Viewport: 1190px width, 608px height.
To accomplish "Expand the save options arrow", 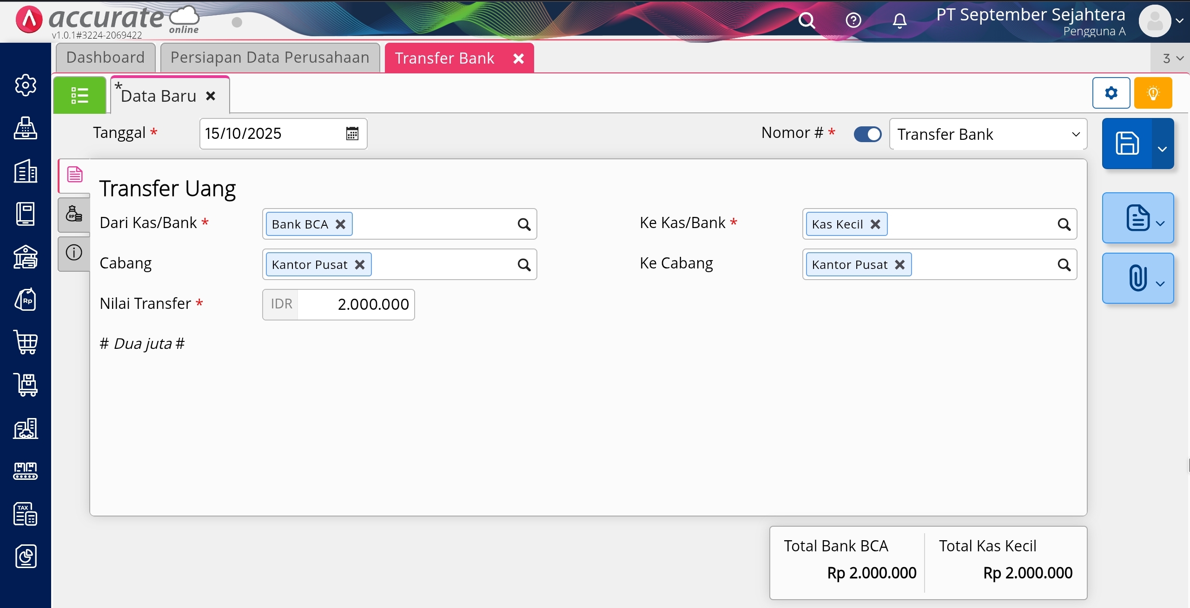I will pos(1162,149).
